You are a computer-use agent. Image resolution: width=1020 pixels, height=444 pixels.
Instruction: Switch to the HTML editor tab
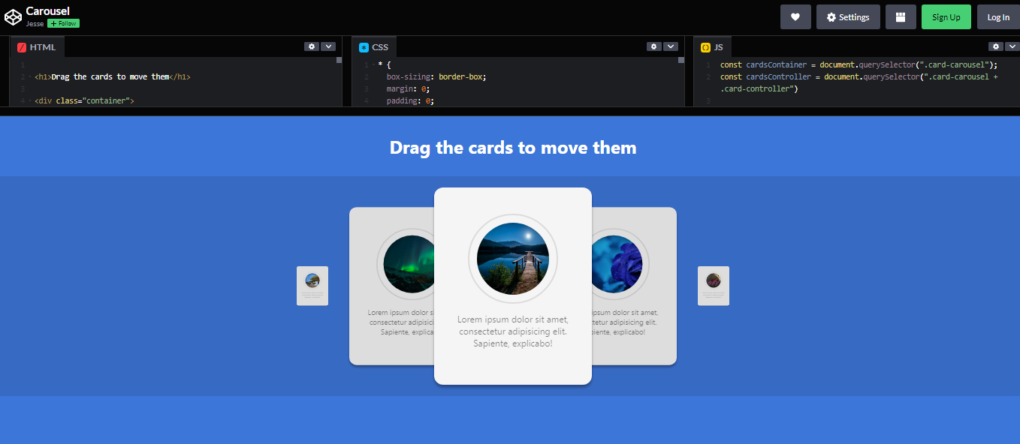[44, 46]
